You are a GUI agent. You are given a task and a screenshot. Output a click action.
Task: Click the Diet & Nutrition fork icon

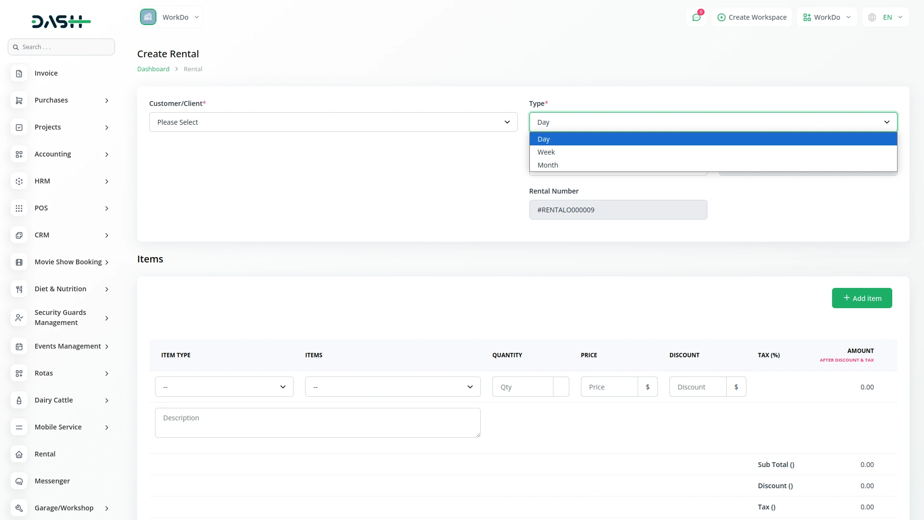point(19,289)
